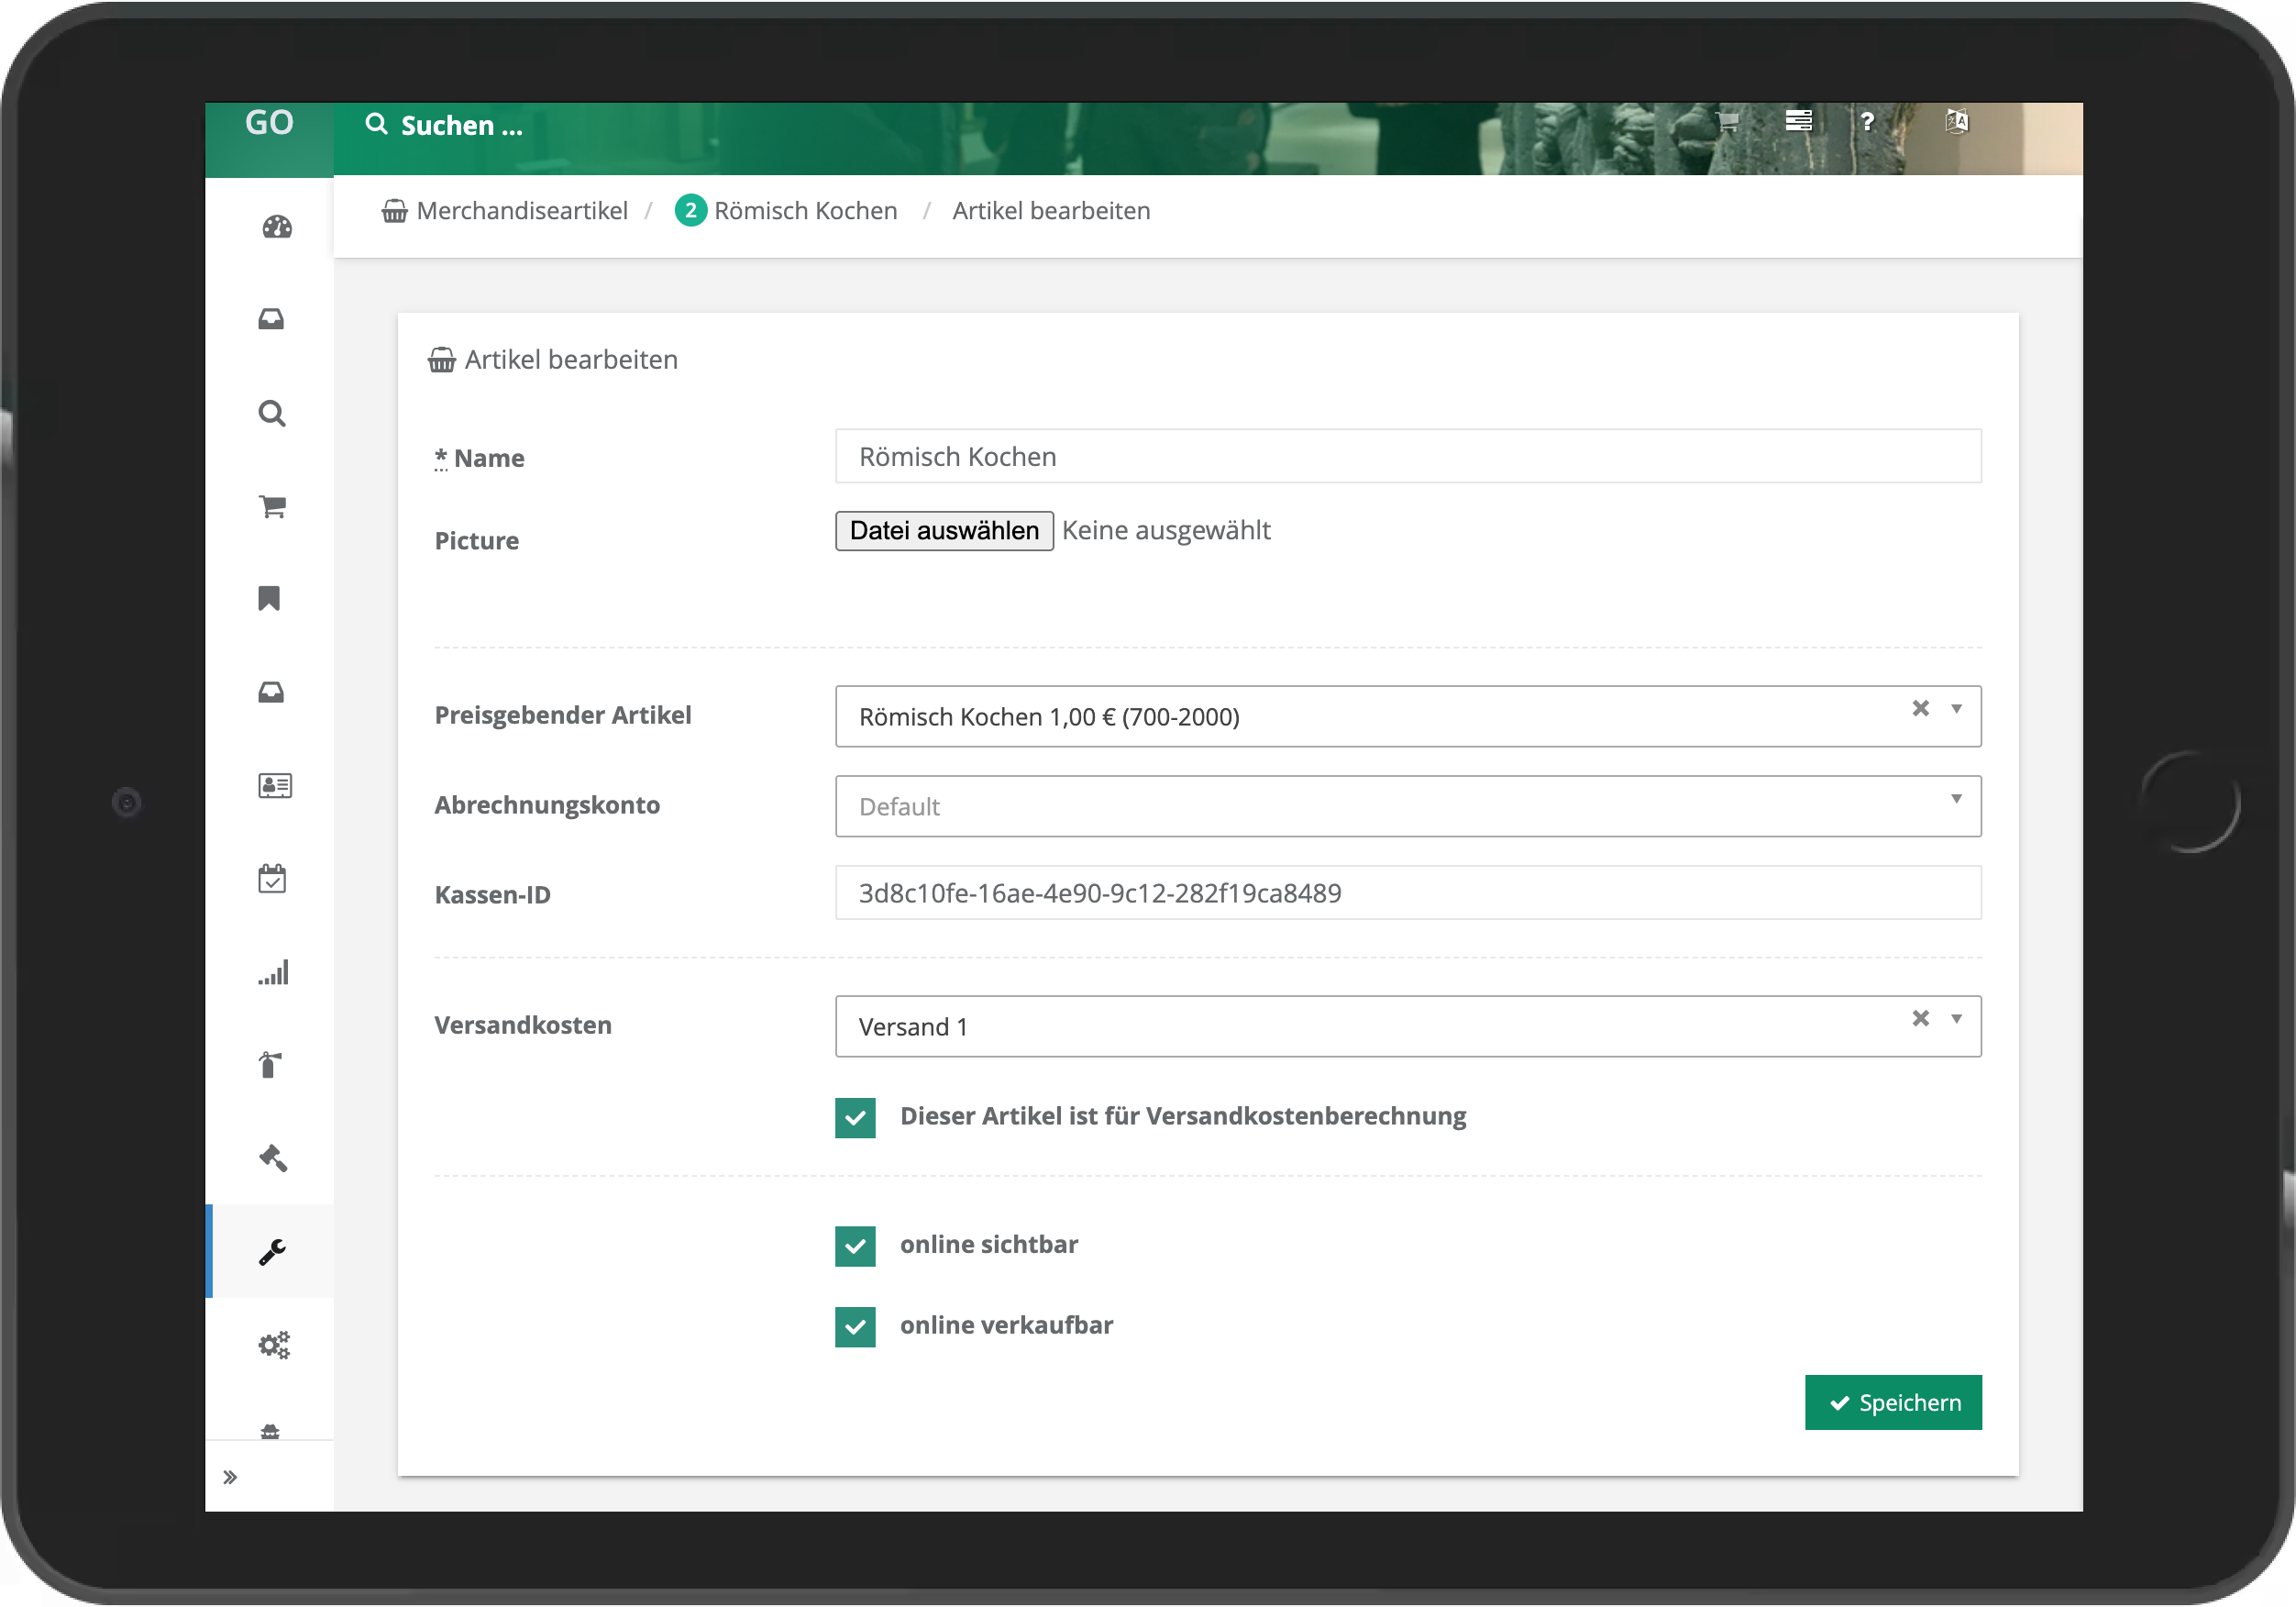Toggle Versandkostenberechnung checkbox
The width and height of the screenshot is (2296, 1607).
[855, 1118]
